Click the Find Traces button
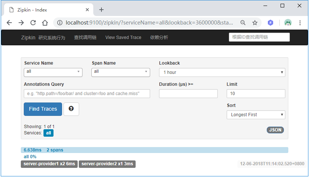Image resolution: width=311 pixels, height=179 pixels. pos(43,109)
